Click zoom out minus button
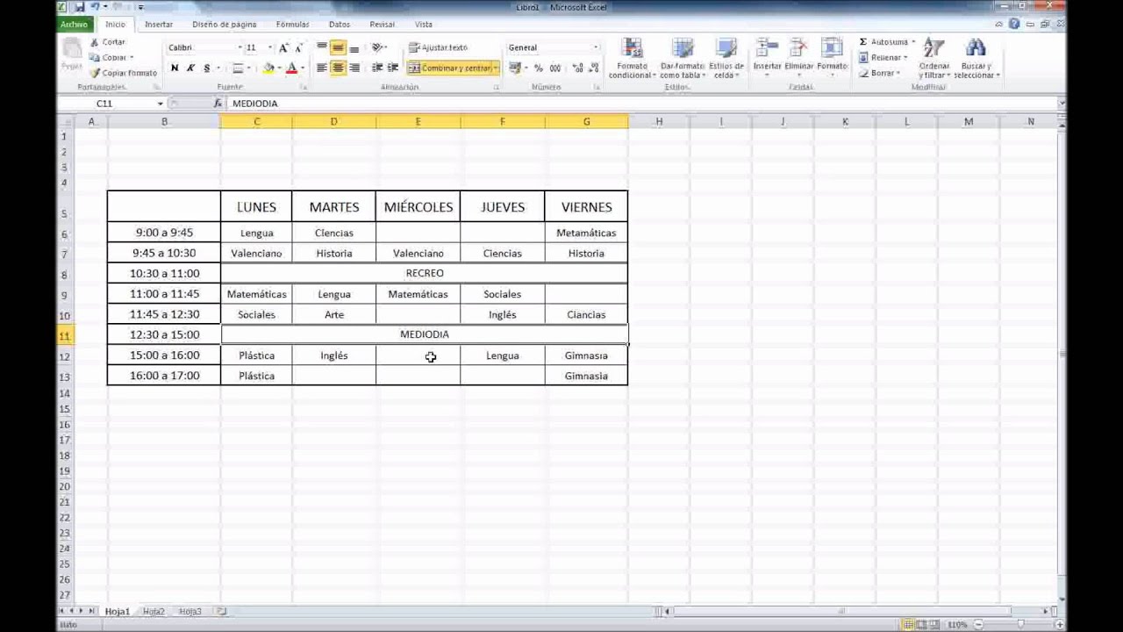The image size is (1123, 632). pyautogui.click(x=977, y=624)
